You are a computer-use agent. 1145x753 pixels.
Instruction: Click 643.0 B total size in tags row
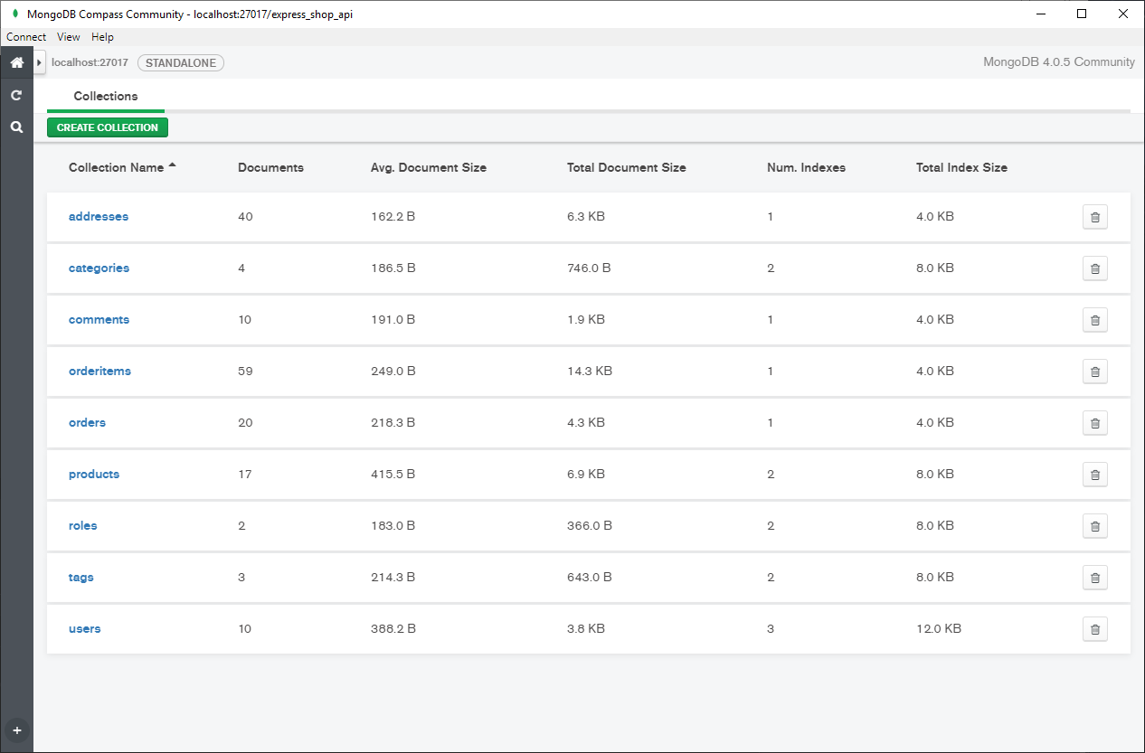pyautogui.click(x=590, y=578)
